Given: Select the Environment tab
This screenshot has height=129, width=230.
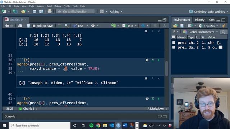Looking at the screenshot, I should pos(181,20).
